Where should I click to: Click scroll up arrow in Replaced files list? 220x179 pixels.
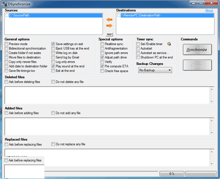tap(212, 152)
